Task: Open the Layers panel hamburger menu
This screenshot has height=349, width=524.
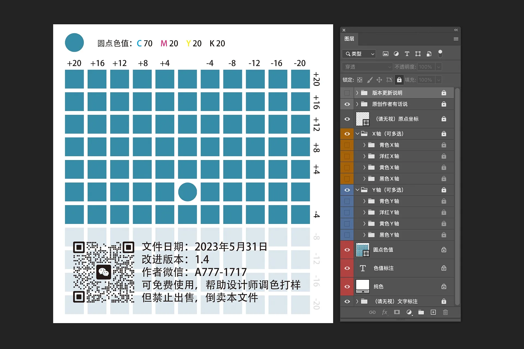Action: pos(456,39)
